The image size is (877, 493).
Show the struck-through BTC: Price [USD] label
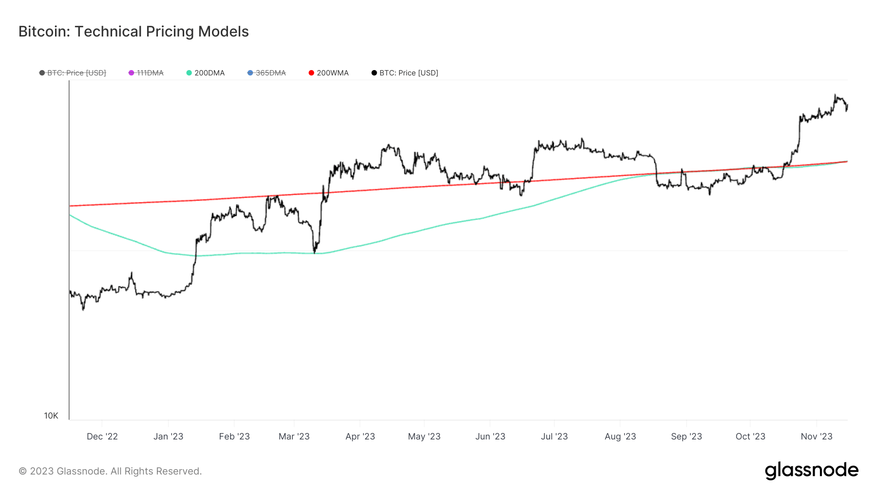[76, 73]
